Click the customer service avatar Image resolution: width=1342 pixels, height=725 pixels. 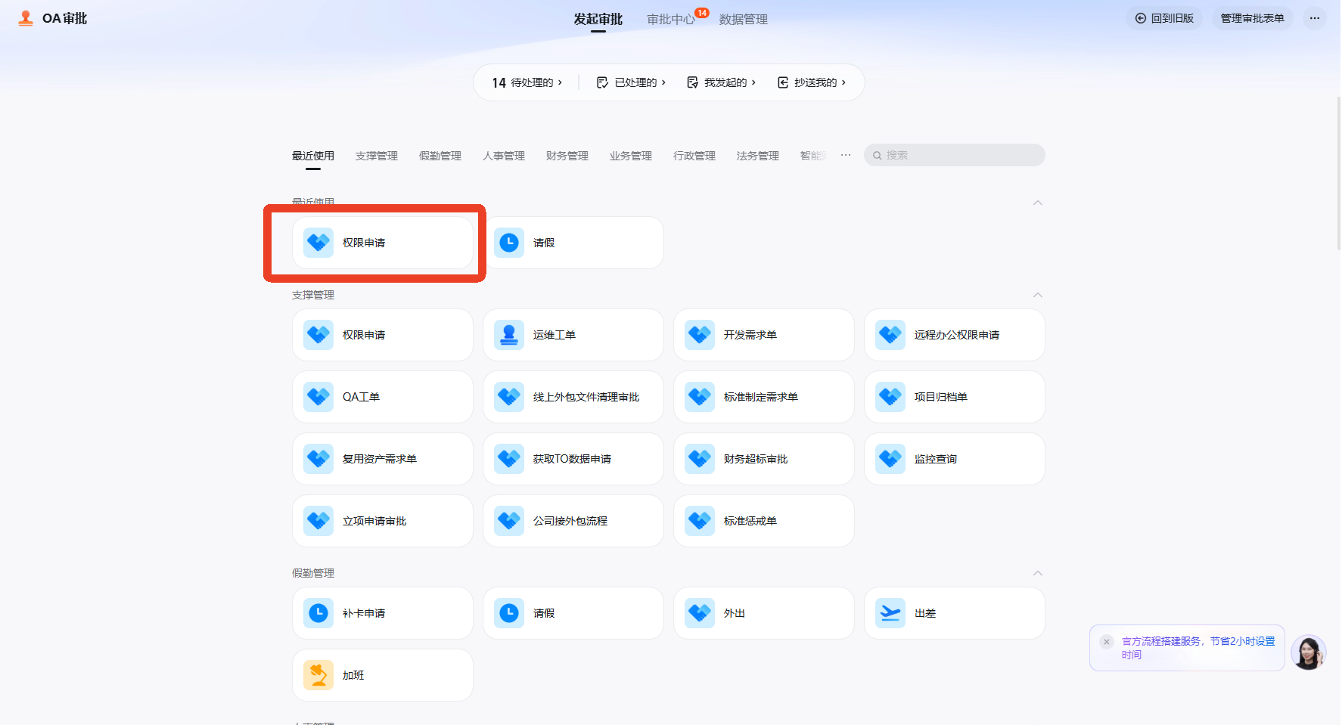1308,652
